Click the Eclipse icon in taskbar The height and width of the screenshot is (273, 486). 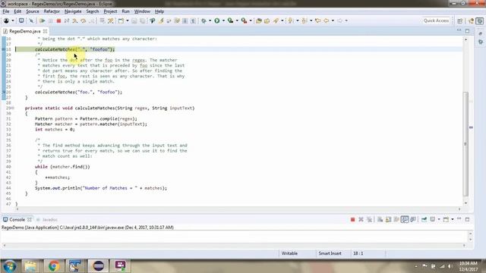98,266
